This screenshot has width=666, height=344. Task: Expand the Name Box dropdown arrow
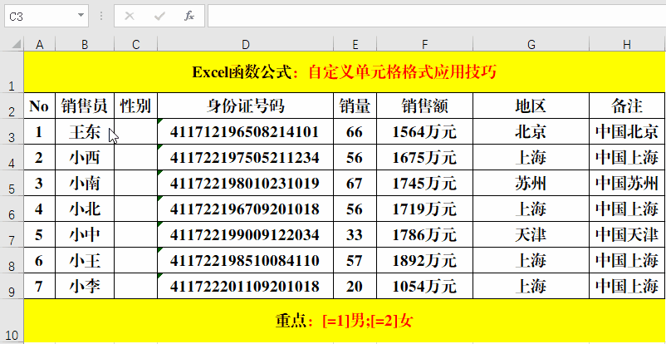point(81,16)
